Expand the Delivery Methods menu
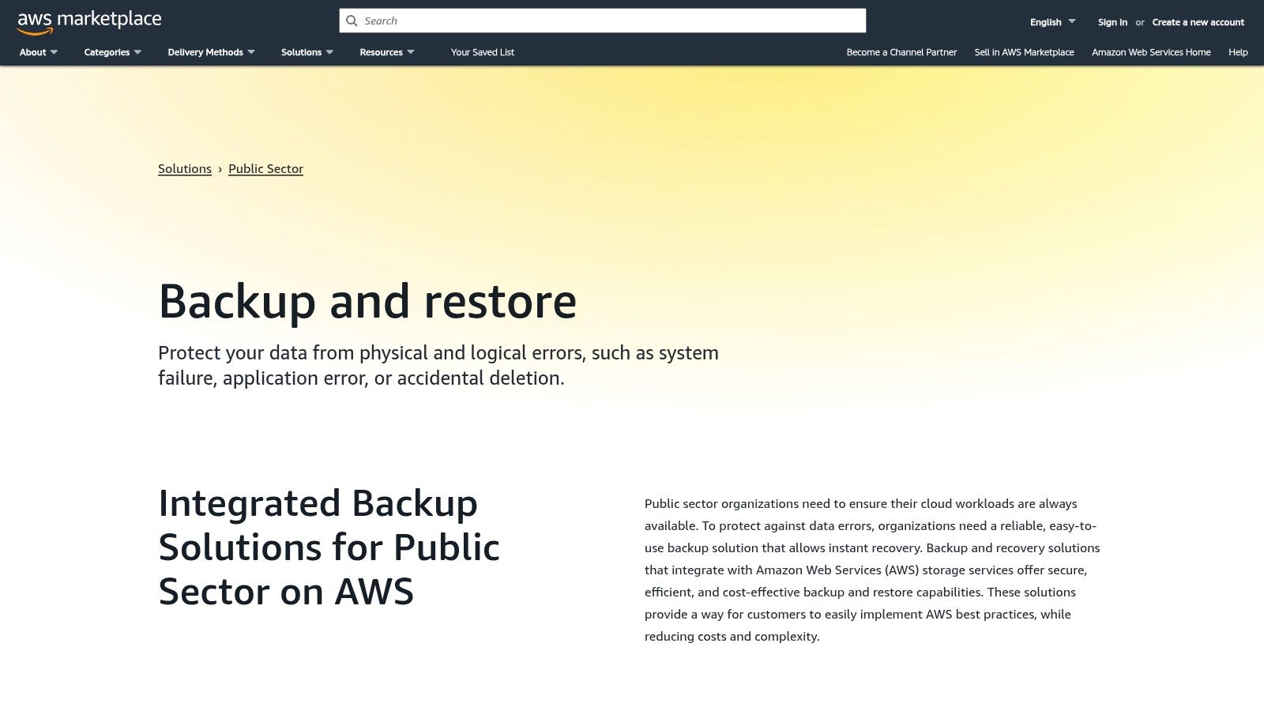1264x711 pixels. click(x=211, y=52)
